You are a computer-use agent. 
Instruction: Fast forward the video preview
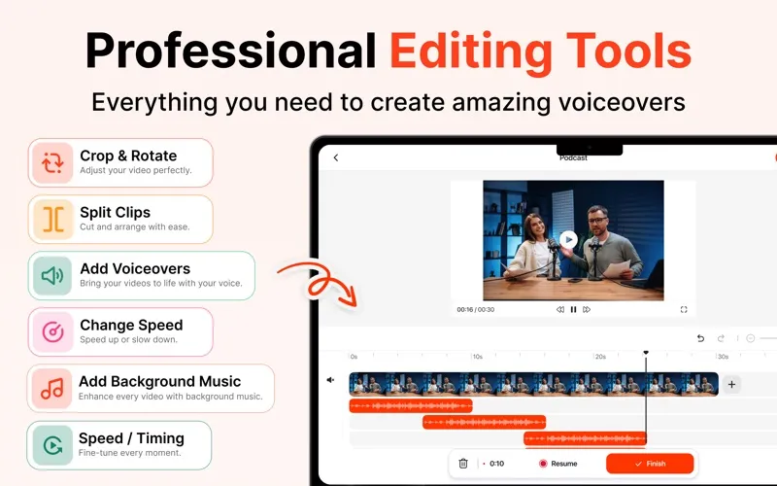pos(587,309)
